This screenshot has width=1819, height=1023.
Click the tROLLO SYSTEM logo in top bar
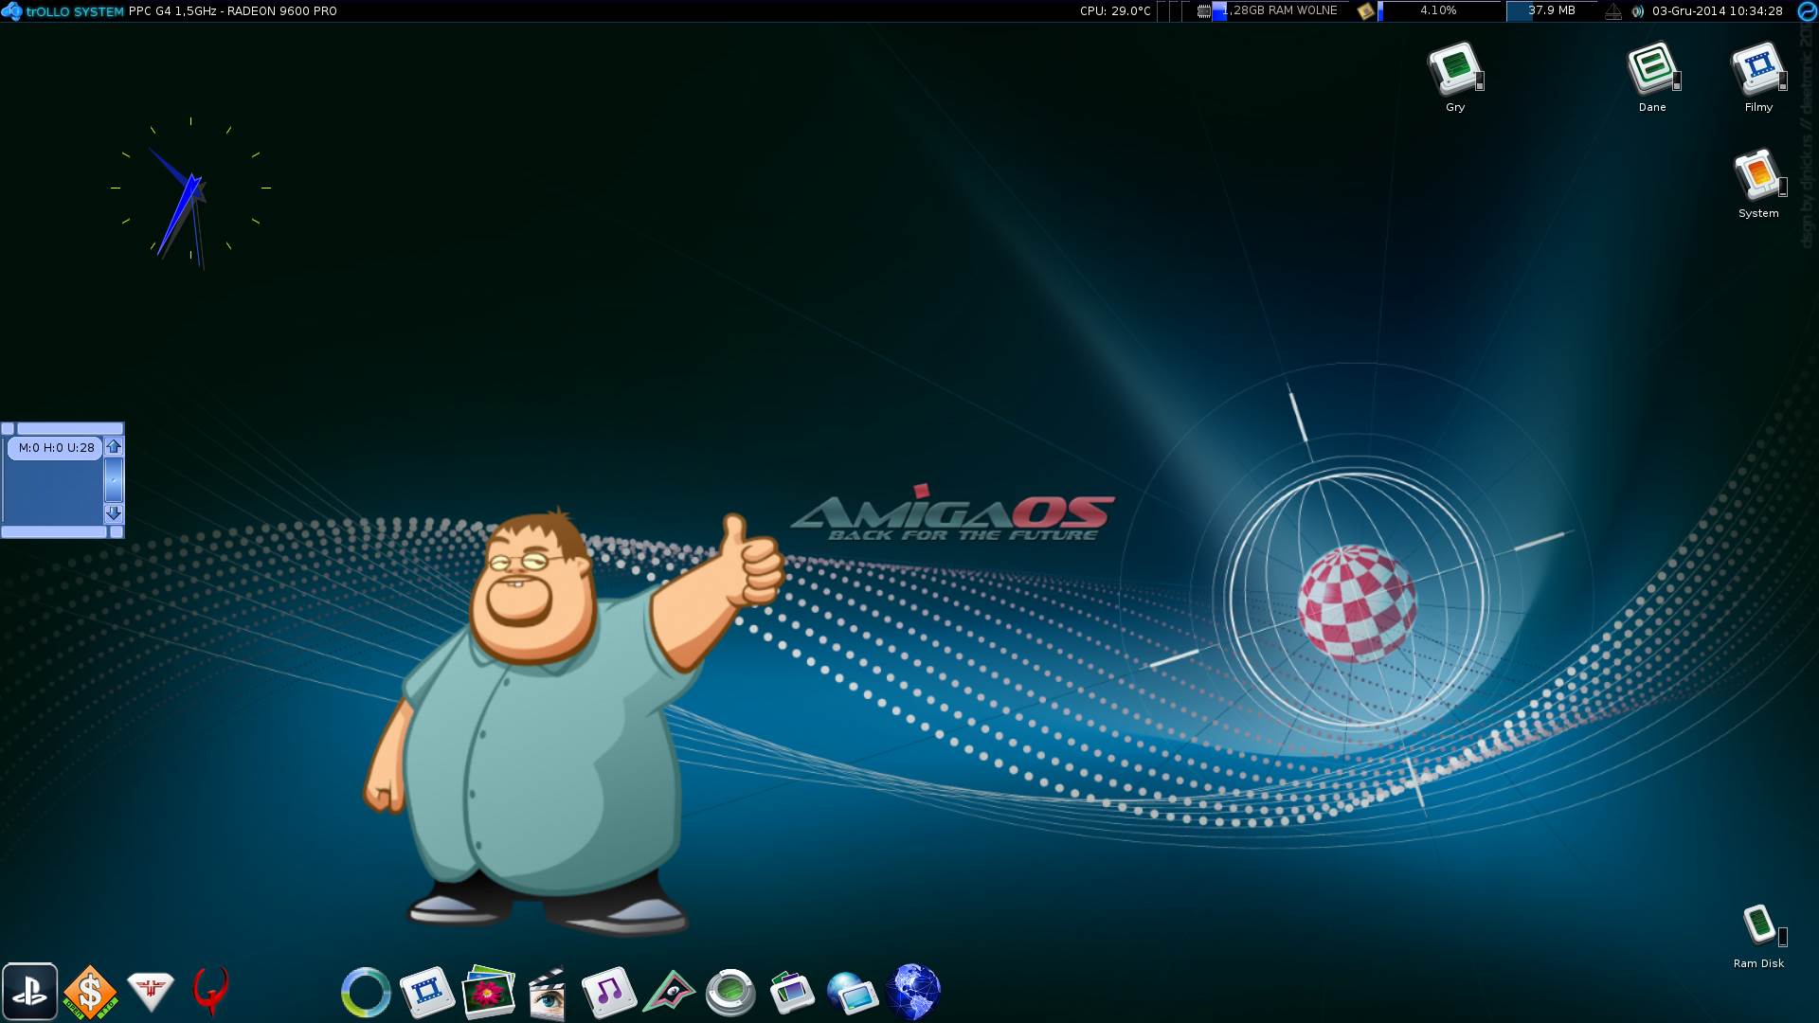point(63,11)
